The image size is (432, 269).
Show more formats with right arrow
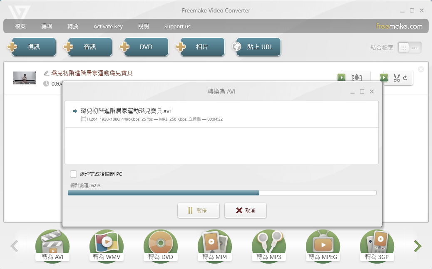[x=418, y=246]
